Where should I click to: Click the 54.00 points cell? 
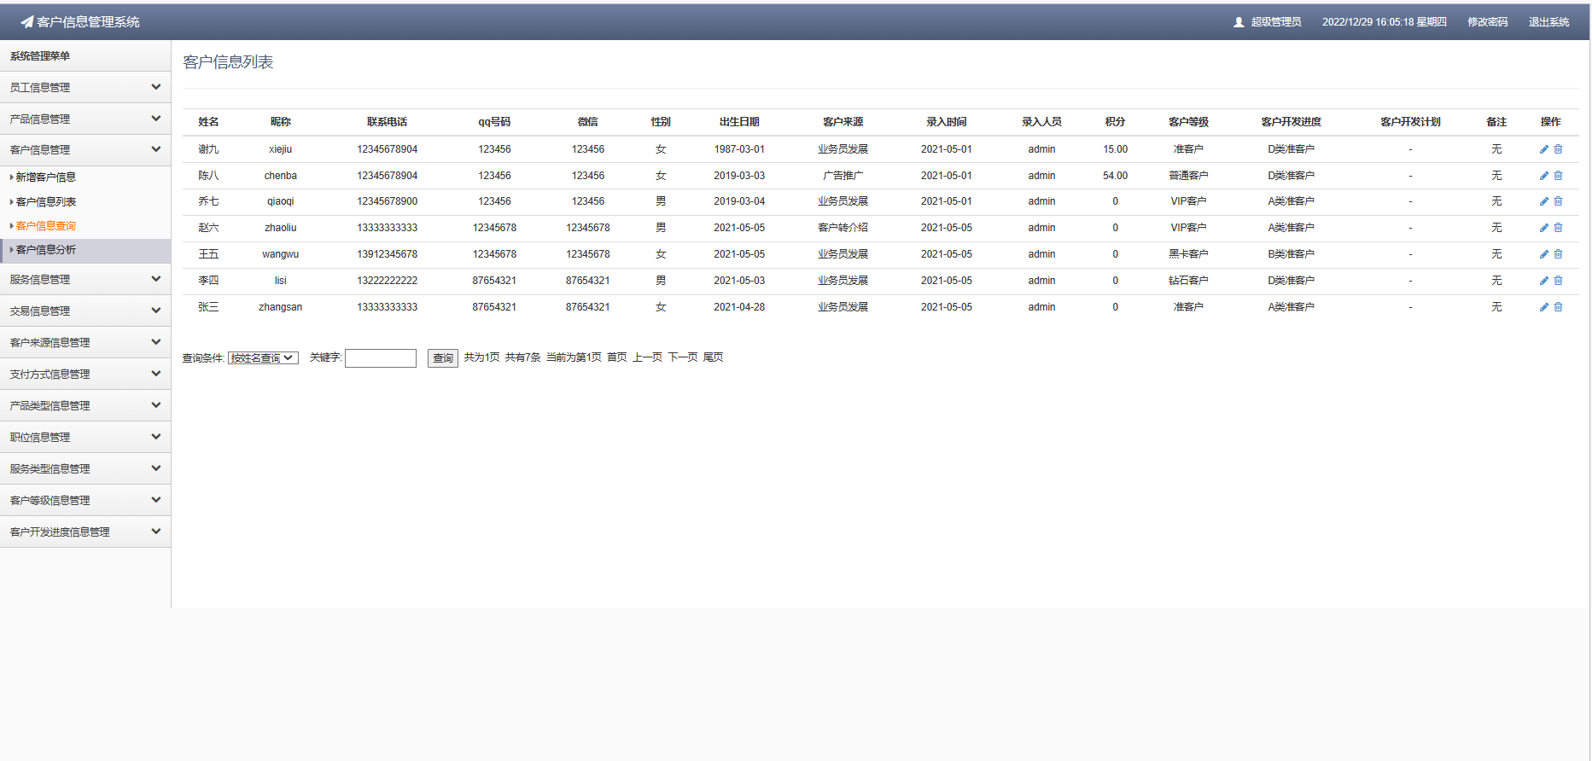point(1115,176)
